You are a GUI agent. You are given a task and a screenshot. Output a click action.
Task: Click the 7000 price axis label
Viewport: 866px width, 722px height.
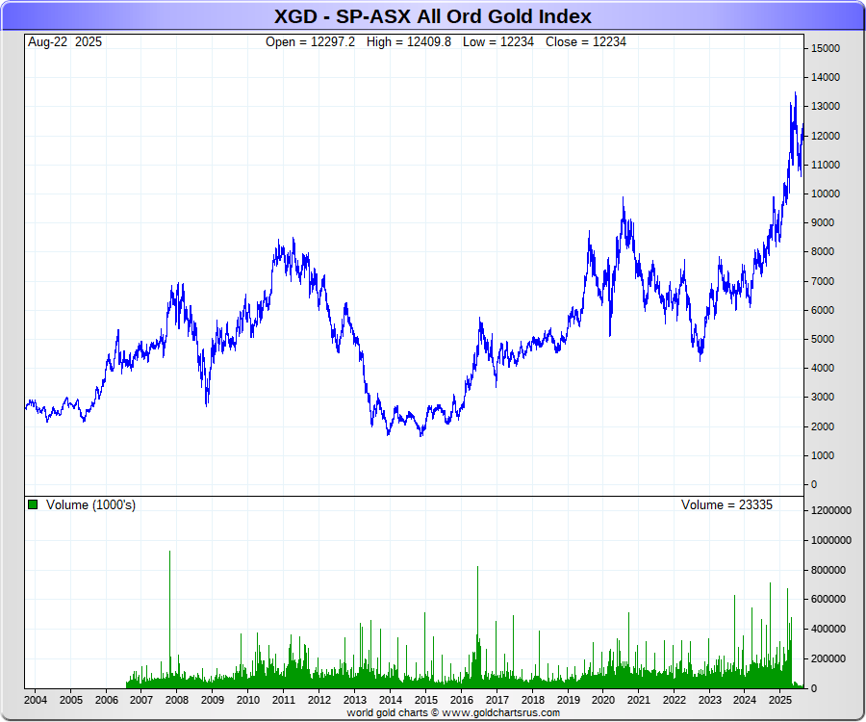coord(823,281)
